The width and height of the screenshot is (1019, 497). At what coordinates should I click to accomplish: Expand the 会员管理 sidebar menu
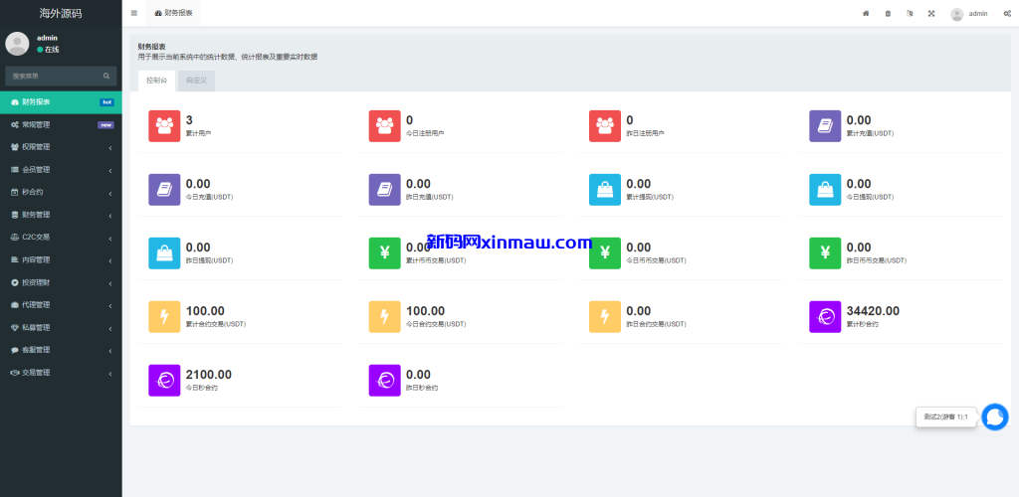[x=60, y=170]
